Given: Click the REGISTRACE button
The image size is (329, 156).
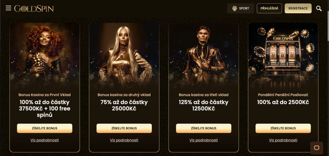Looking at the screenshot, I should tap(298, 8).
